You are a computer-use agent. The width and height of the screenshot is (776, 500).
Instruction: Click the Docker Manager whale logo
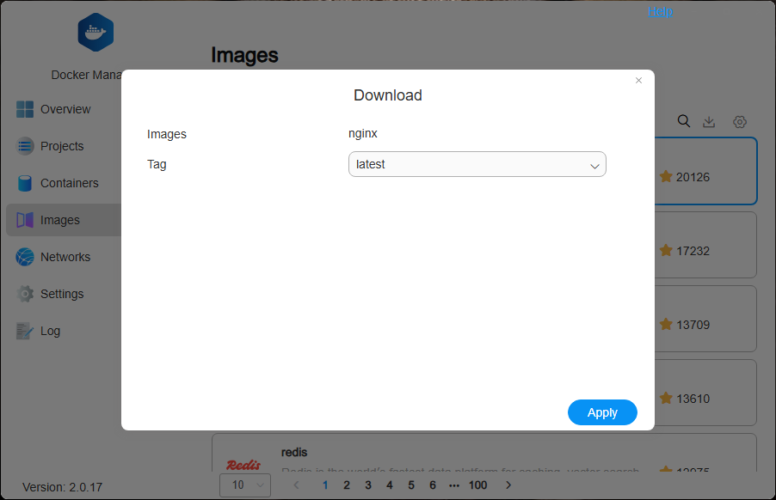[x=95, y=32]
